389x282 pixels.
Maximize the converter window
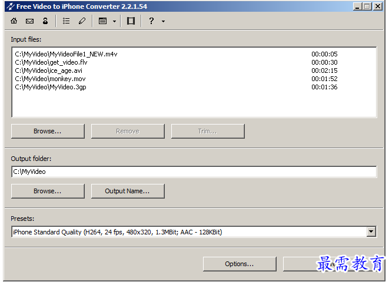(367, 6)
